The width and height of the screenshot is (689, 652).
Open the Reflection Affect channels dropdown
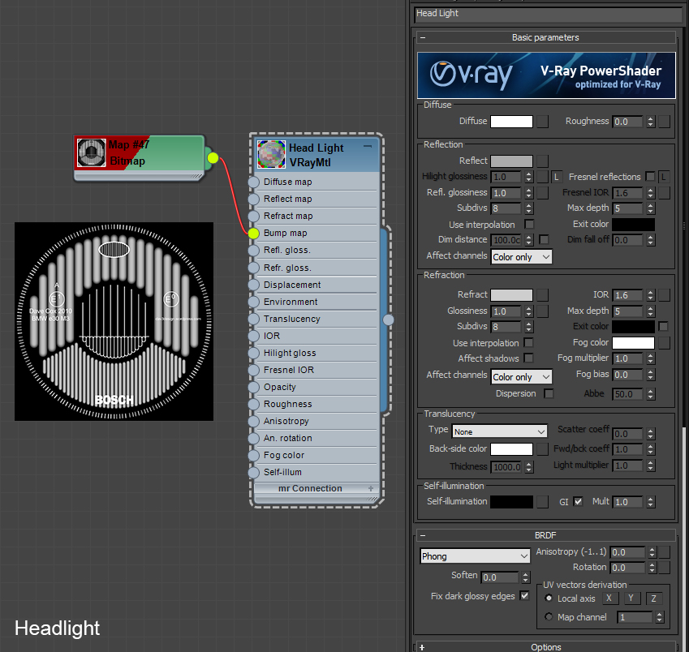pos(521,257)
